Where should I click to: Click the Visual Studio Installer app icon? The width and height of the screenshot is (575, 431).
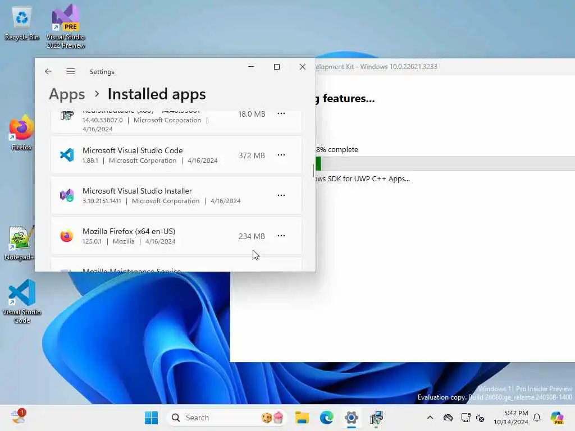click(67, 195)
